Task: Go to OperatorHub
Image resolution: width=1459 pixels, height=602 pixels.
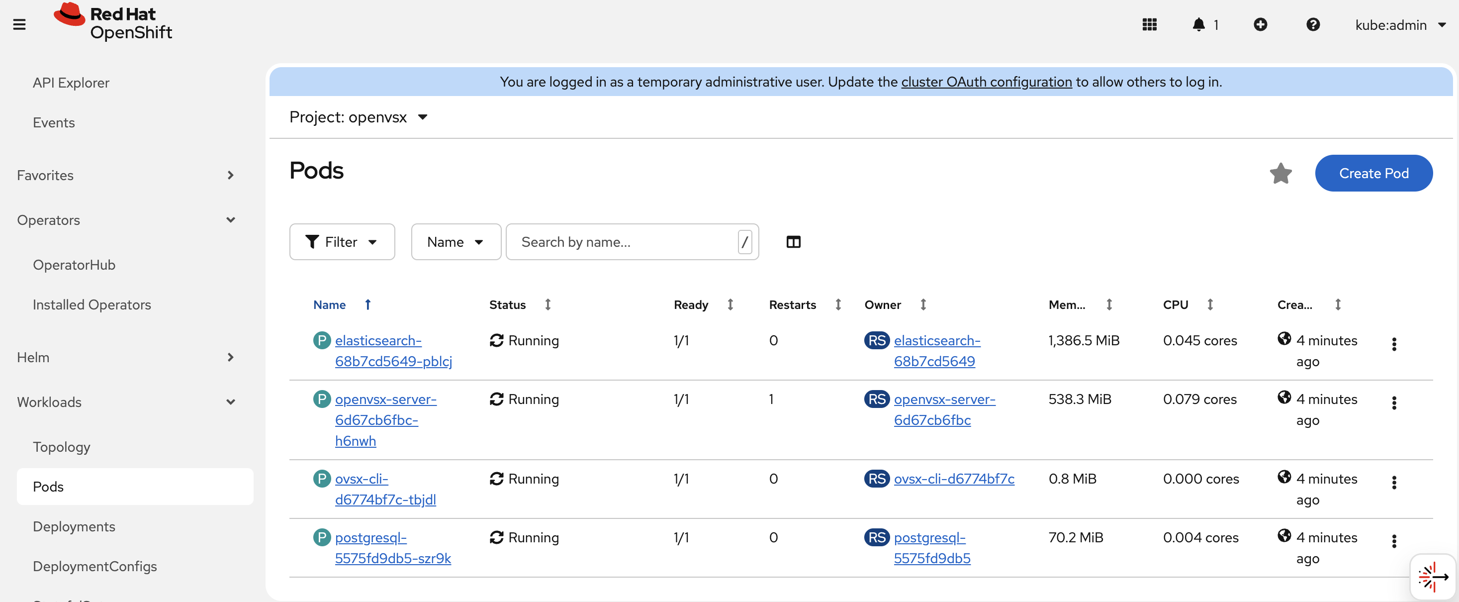Action: (74, 265)
